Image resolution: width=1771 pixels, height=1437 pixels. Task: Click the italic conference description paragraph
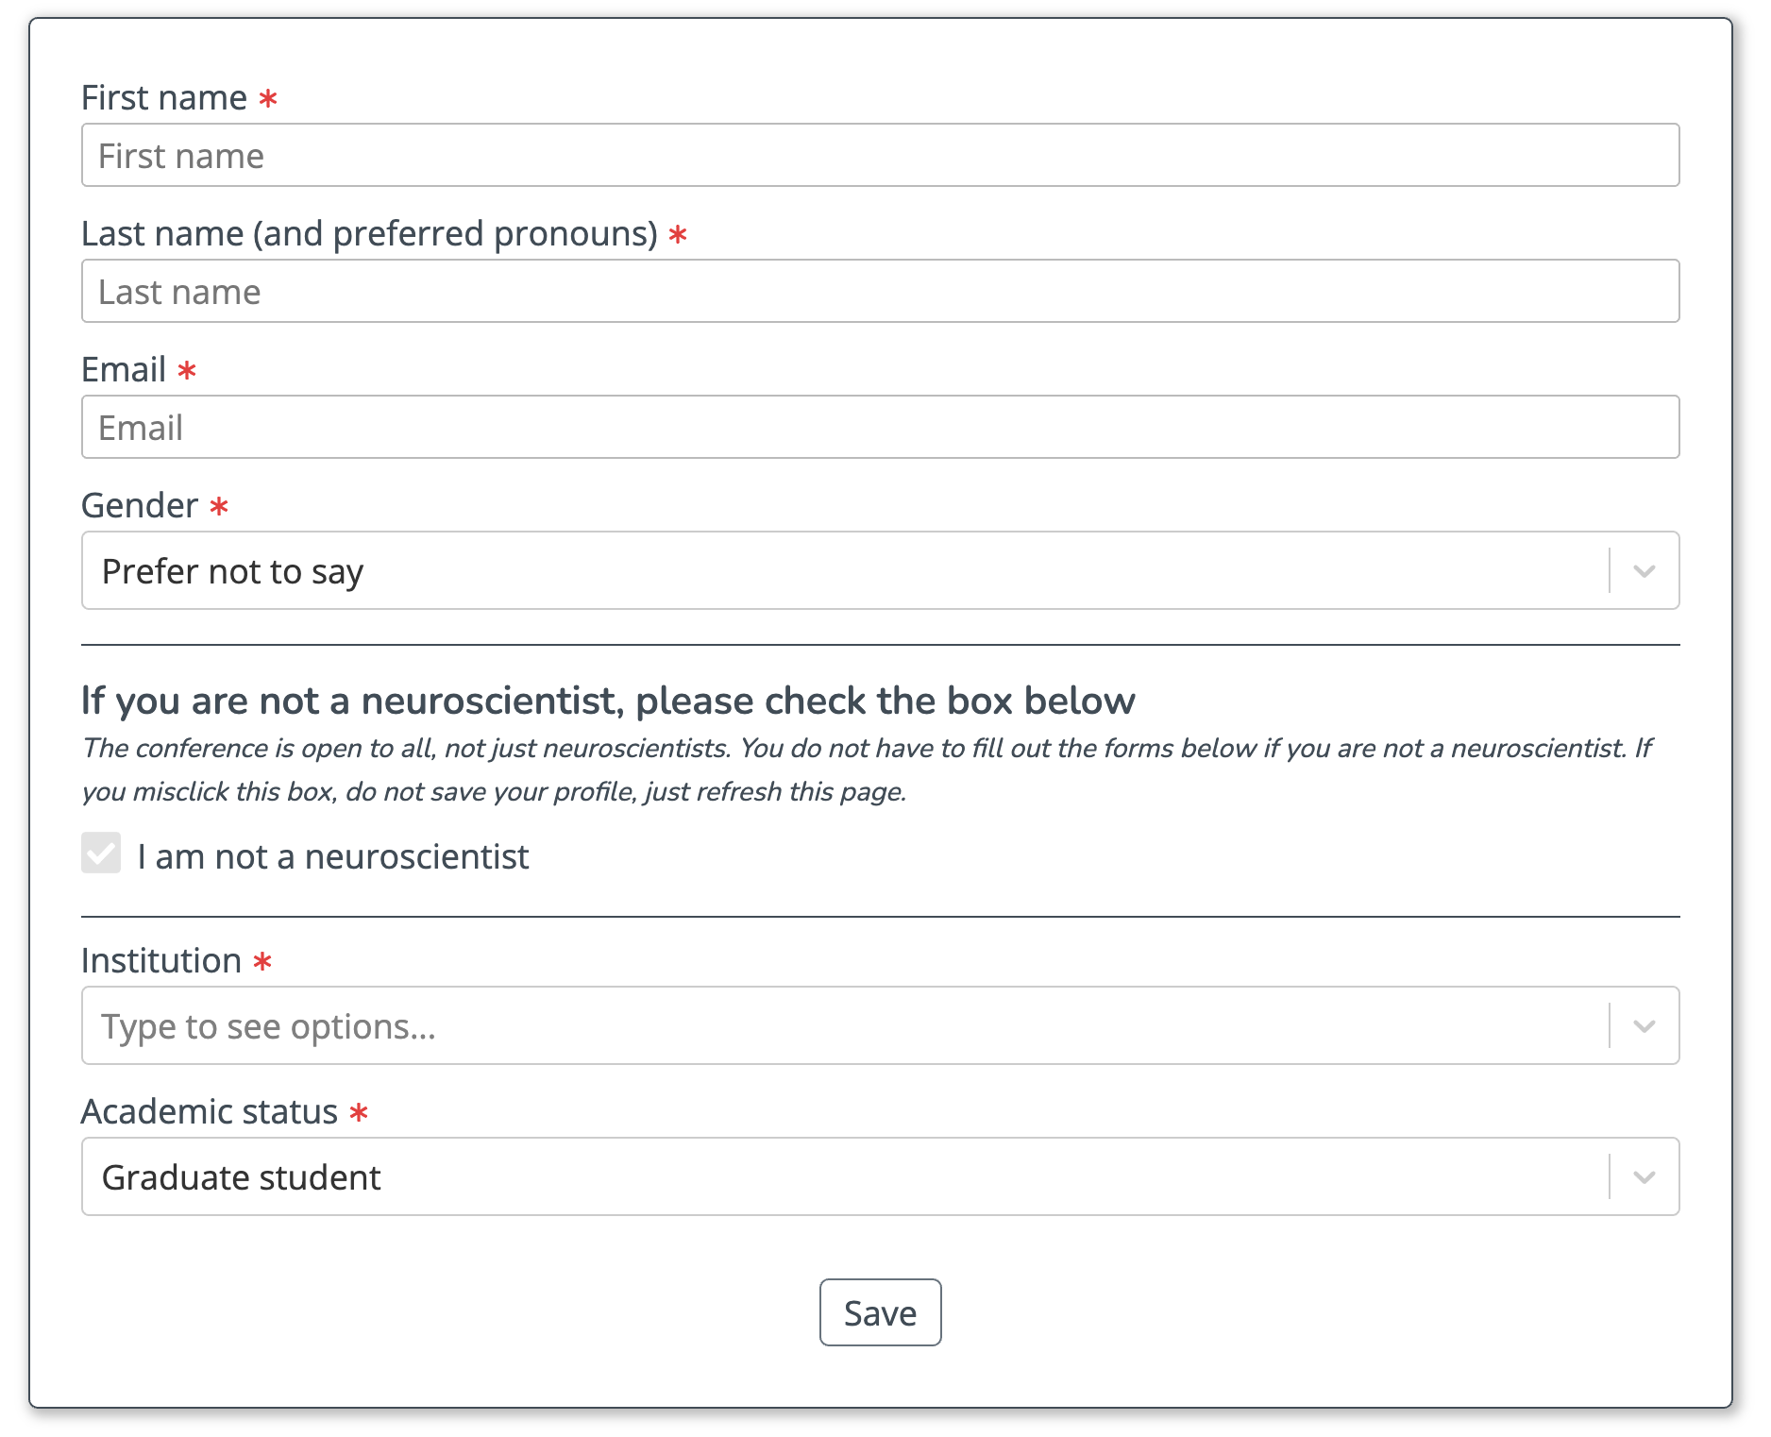[867, 769]
